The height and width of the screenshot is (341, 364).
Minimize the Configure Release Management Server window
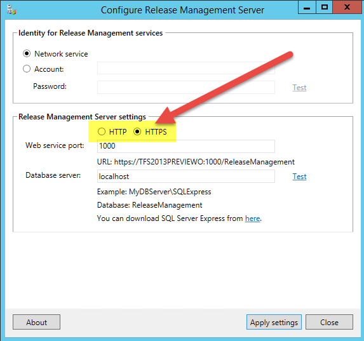coord(307,8)
